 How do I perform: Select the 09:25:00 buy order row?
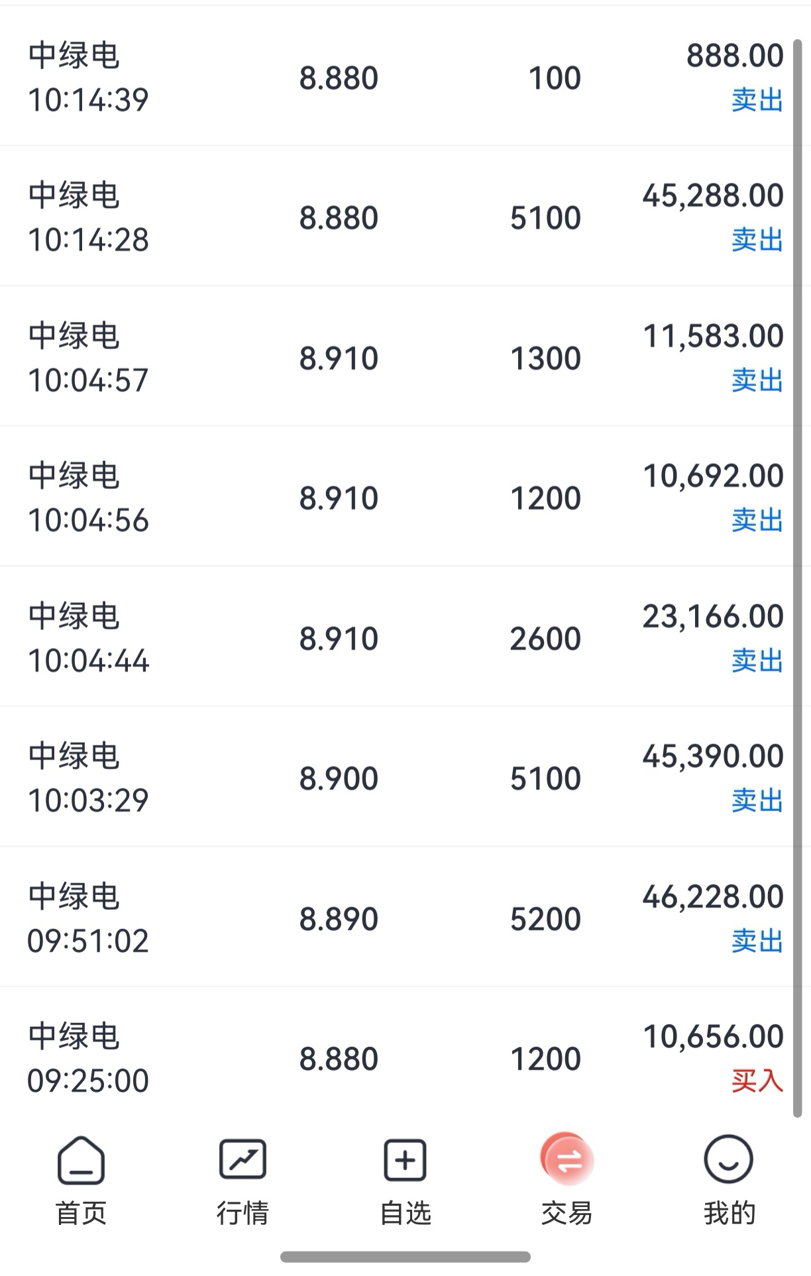pyautogui.click(x=398, y=1058)
